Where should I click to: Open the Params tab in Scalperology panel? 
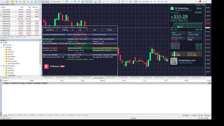[110, 30]
